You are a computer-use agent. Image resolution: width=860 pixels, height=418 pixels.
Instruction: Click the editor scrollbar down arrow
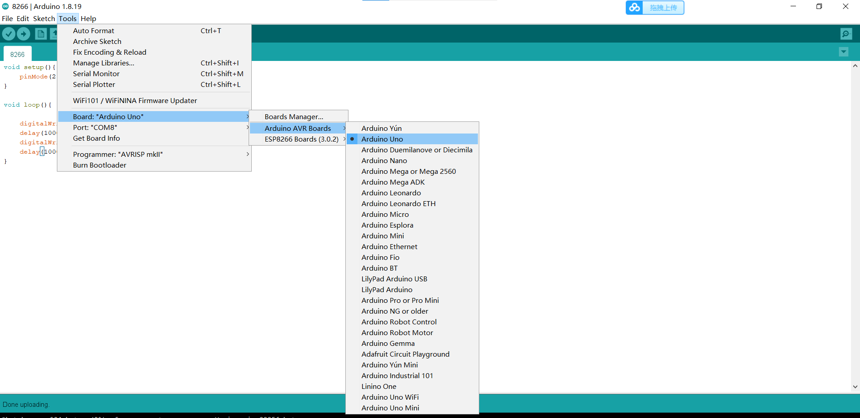855,387
